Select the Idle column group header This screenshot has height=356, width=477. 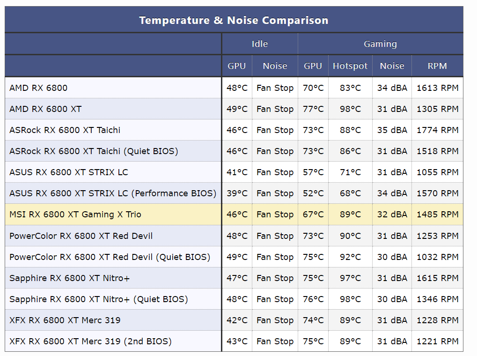tap(259, 44)
